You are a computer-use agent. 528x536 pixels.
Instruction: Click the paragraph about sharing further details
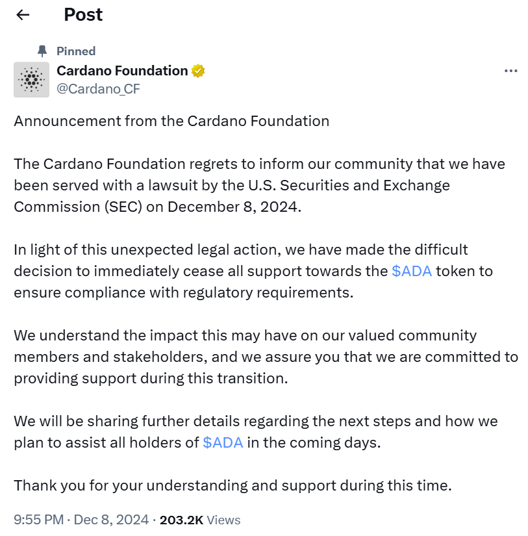tap(256, 431)
